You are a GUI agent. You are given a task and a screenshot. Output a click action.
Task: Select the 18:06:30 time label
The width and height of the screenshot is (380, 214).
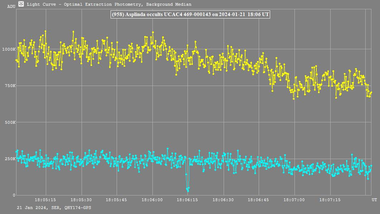223,200
